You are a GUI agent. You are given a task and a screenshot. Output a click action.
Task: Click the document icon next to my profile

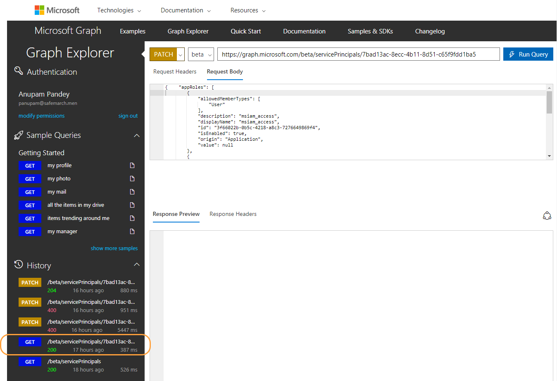tap(132, 166)
